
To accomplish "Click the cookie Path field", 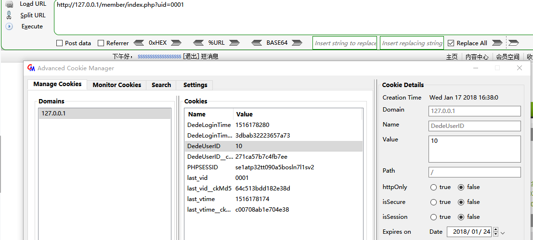I will click(475, 172).
